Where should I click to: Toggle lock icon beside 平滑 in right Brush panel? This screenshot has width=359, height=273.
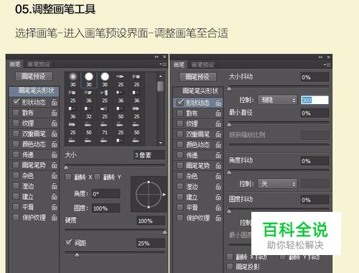218,208
